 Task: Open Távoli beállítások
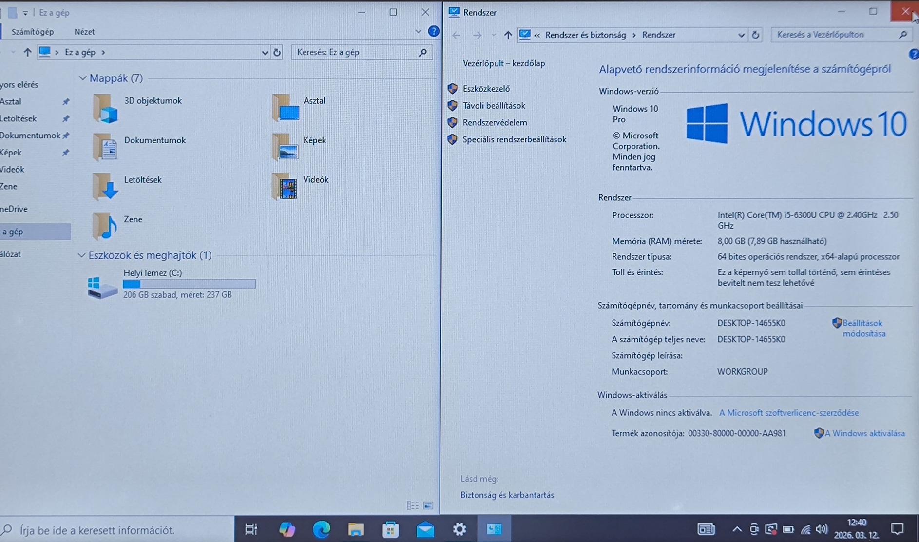[x=494, y=106]
